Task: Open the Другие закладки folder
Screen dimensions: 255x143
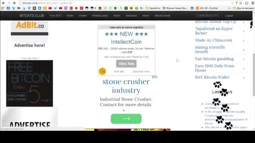Action: pos(243,8)
